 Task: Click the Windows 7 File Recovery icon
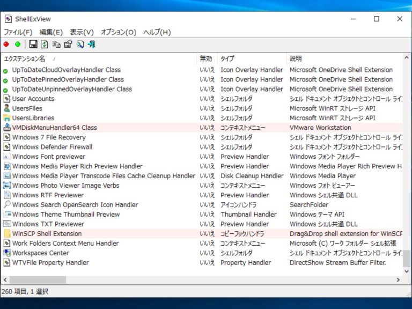point(7,137)
